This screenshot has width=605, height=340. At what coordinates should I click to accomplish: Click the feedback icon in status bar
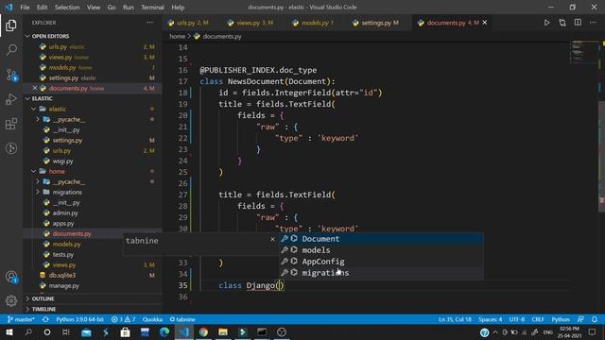pyautogui.click(x=580, y=319)
